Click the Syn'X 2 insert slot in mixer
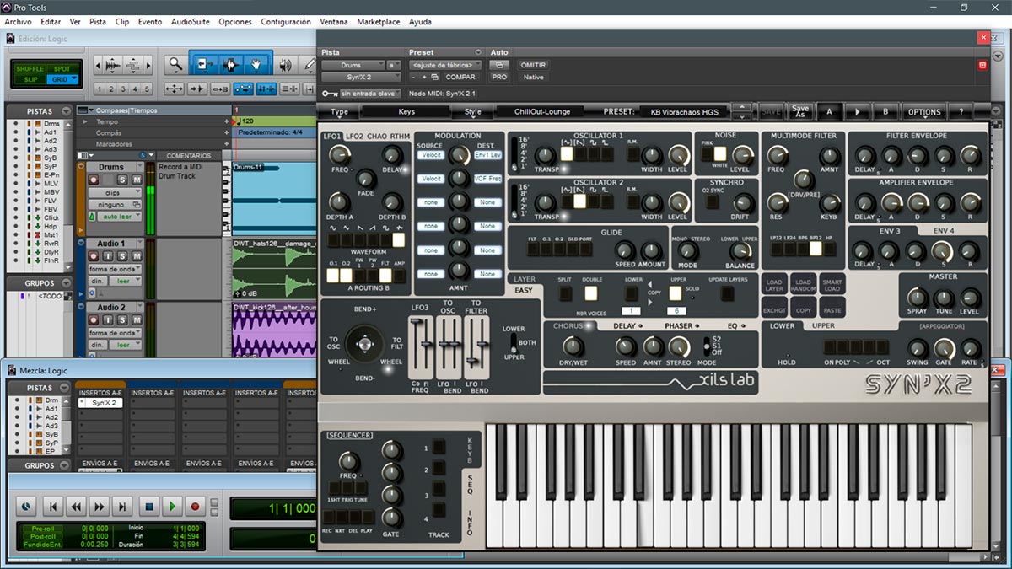 tap(100, 403)
